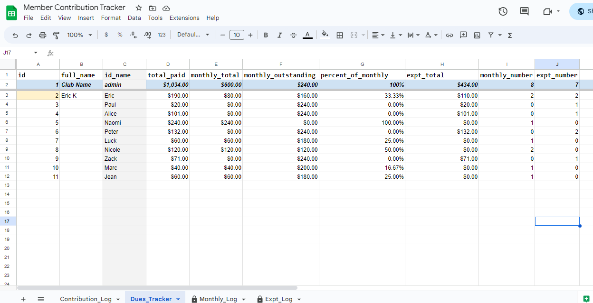Open more number formats (123)
Viewport: 593px width, 303px height.
162,35
